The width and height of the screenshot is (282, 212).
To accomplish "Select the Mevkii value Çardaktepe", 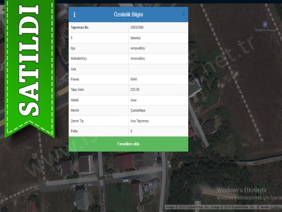I will 138,111.
